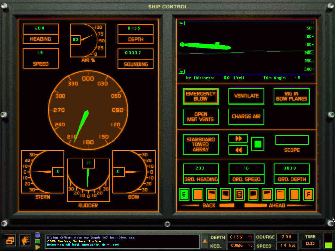Click the orange hand icon in bottom bar
The image size is (335, 251).
point(25,241)
